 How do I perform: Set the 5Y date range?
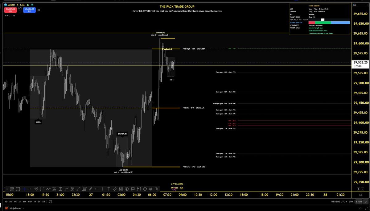[39, 202]
